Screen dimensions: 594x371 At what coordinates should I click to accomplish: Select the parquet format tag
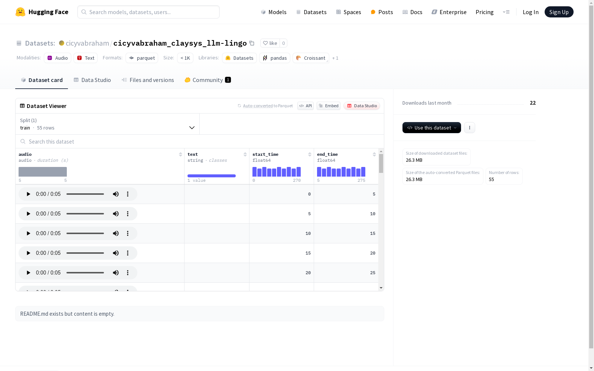(142, 58)
